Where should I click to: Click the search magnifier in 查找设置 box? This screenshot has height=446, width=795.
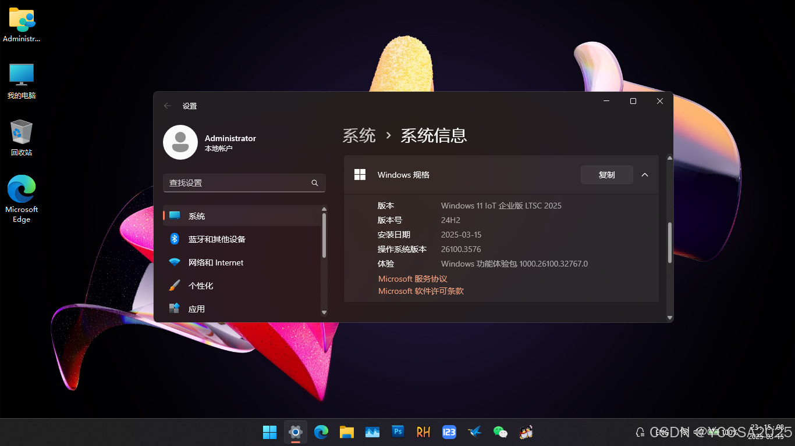point(315,183)
